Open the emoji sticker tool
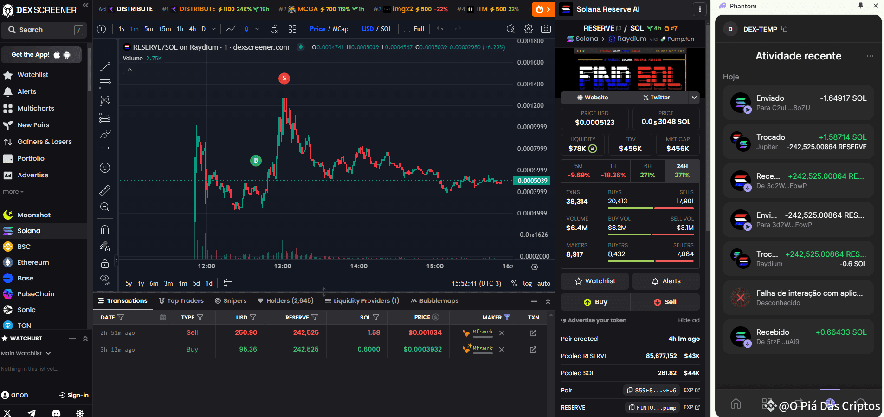884x417 pixels. (x=105, y=168)
